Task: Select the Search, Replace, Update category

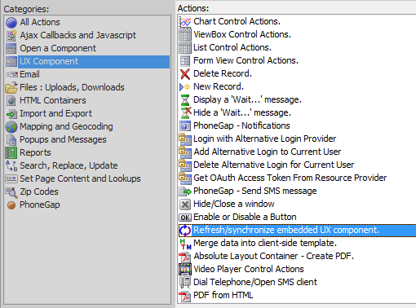Action: (69, 165)
